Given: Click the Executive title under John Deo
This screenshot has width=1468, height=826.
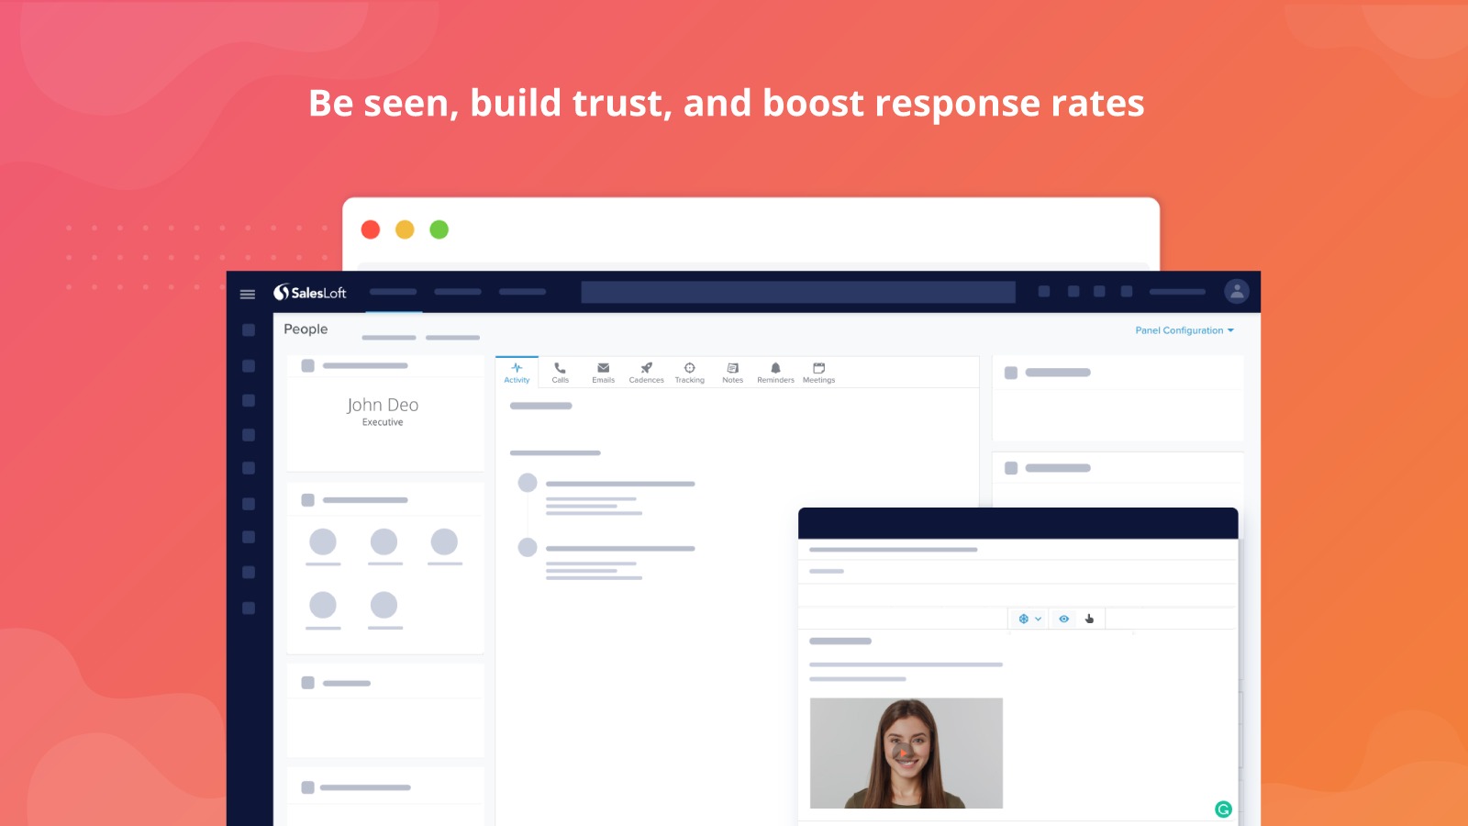Looking at the screenshot, I should click(x=383, y=422).
